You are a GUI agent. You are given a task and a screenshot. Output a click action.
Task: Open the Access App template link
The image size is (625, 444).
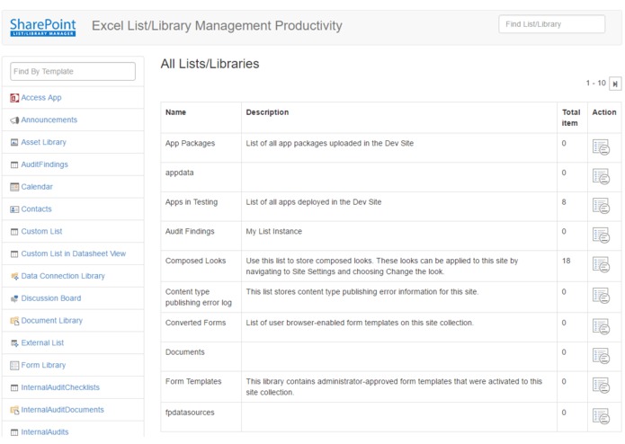click(41, 98)
